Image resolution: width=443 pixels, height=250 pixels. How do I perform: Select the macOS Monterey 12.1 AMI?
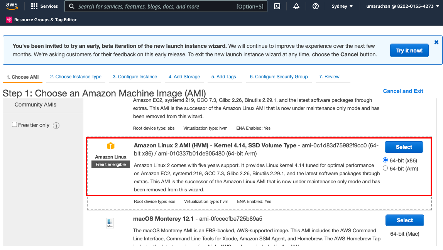point(404,220)
